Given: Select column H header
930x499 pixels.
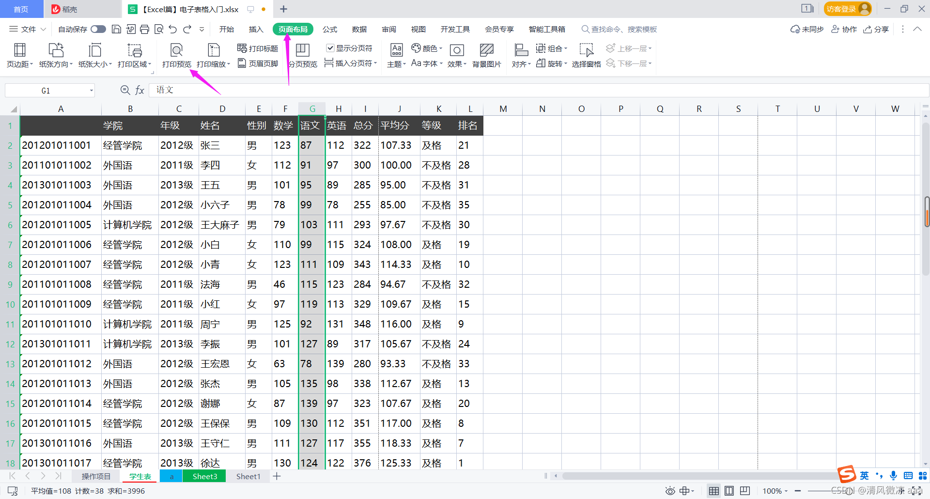Looking at the screenshot, I should [x=339, y=109].
